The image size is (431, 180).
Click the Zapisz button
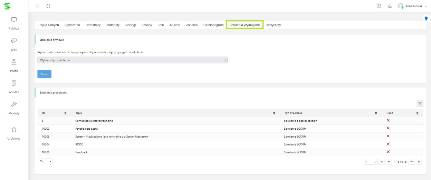pos(44,74)
